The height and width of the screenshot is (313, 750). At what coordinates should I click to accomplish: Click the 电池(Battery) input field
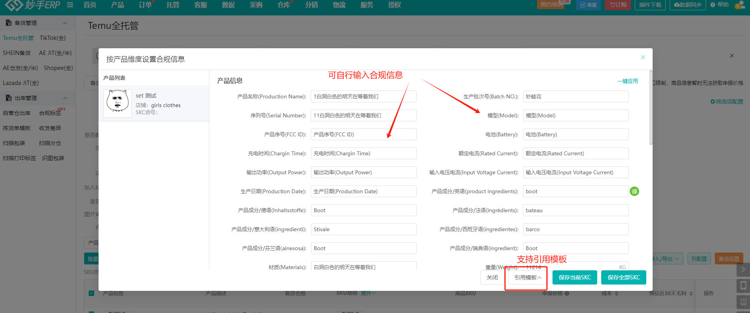(x=576, y=134)
